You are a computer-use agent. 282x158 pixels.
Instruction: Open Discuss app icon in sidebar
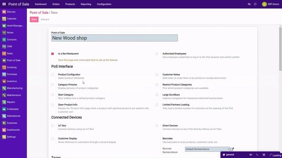tap(4, 12)
